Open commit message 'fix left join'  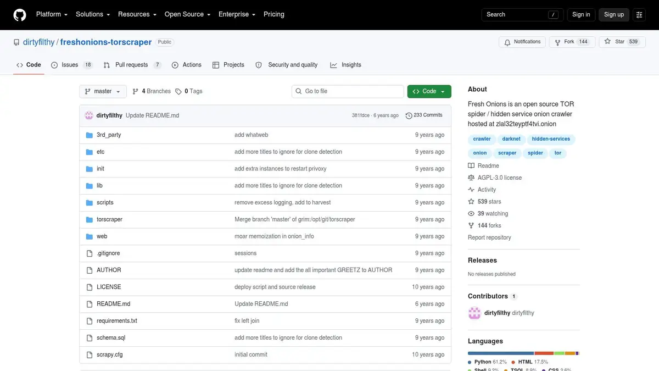pos(247,321)
